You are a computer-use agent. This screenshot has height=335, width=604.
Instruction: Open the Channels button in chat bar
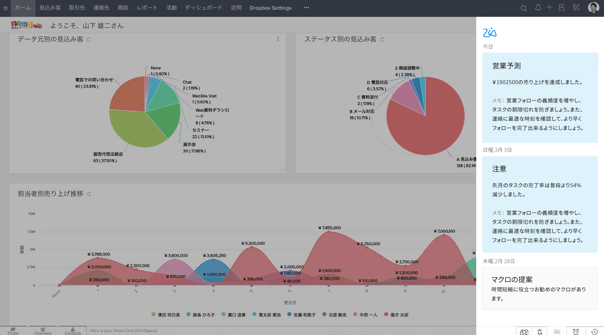coord(43,331)
